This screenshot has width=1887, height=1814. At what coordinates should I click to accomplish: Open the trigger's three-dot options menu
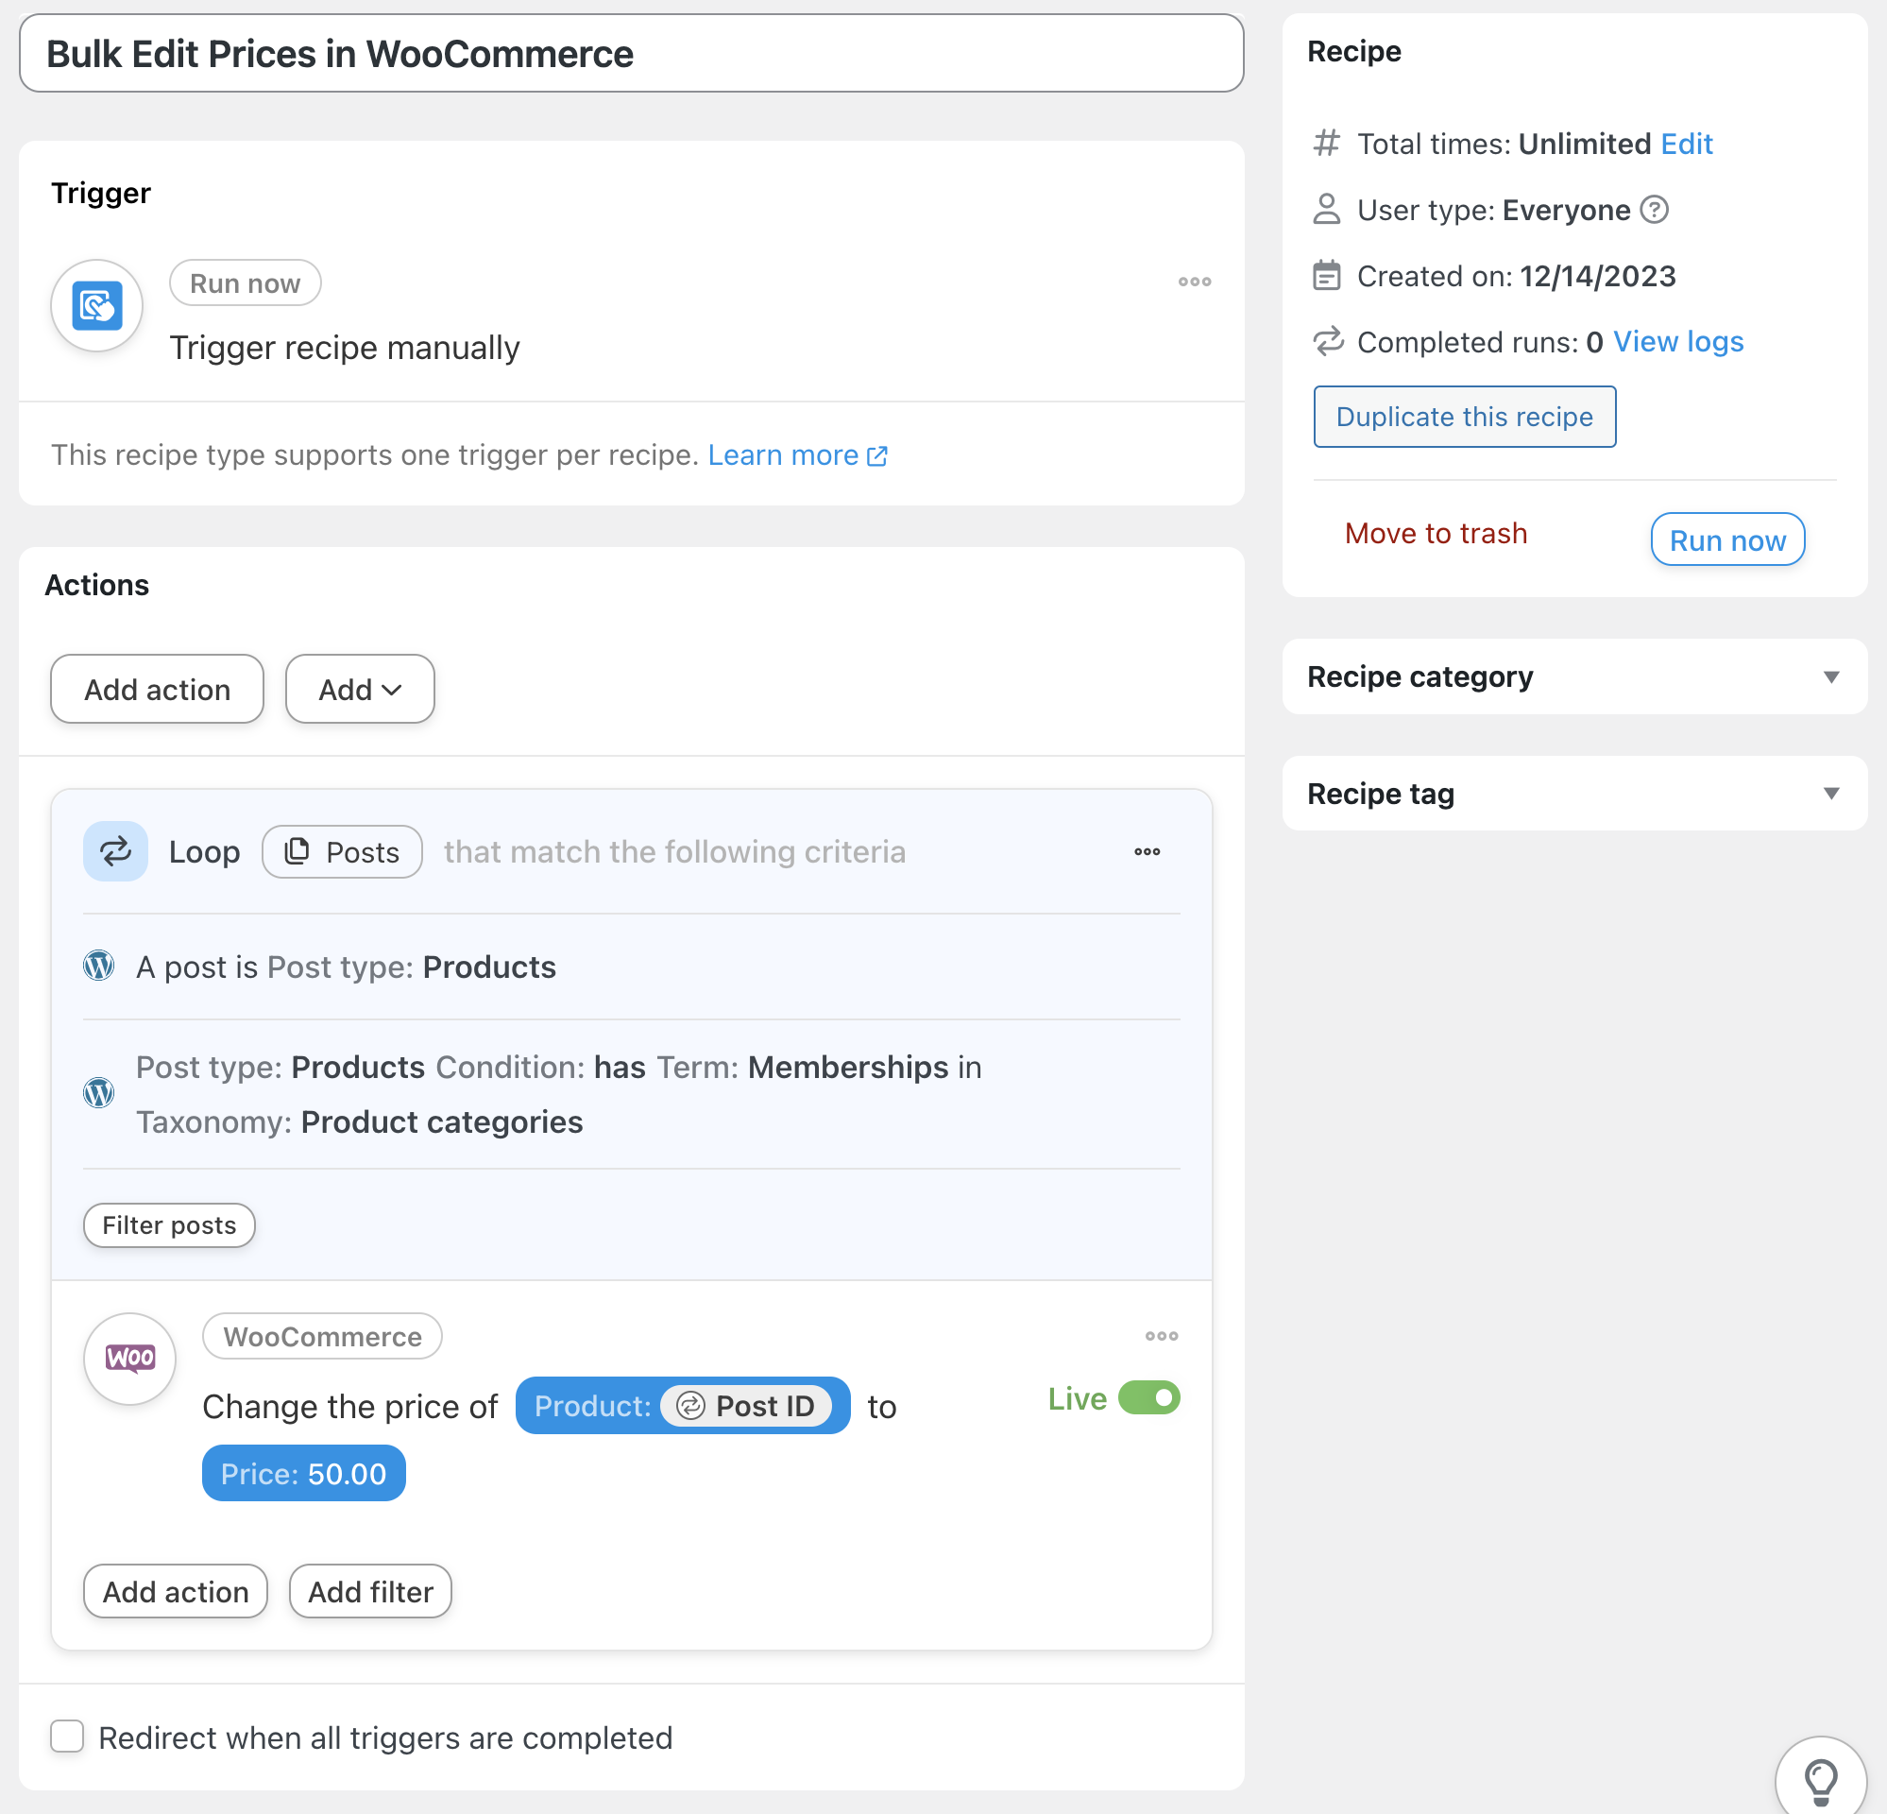point(1194,282)
